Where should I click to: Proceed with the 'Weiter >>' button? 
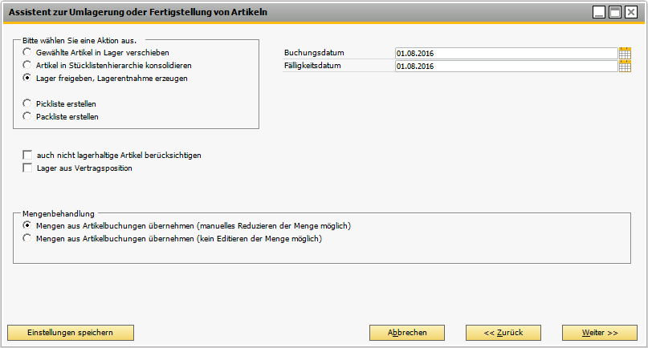[x=600, y=333]
